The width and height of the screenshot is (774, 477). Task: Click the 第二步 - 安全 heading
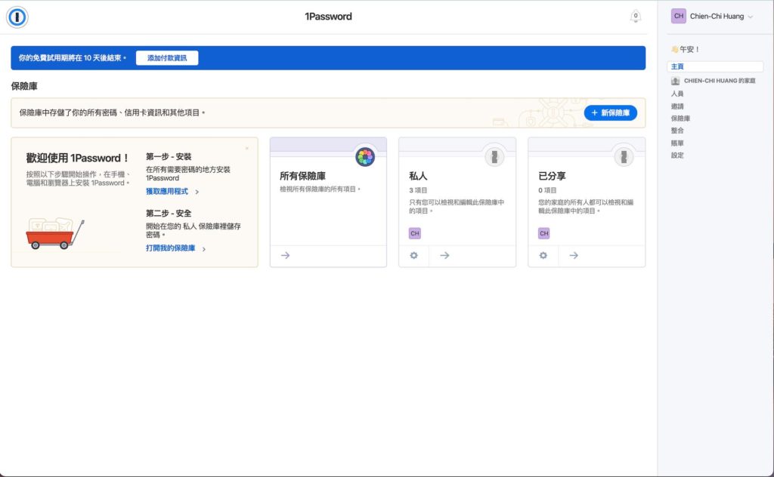coord(169,214)
